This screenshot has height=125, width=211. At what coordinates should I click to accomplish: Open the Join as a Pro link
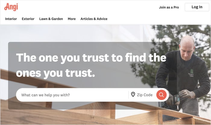click(169, 7)
